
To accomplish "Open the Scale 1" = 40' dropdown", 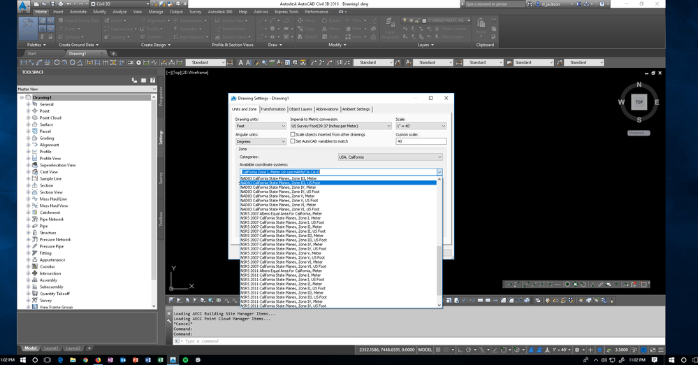I will [x=421, y=126].
